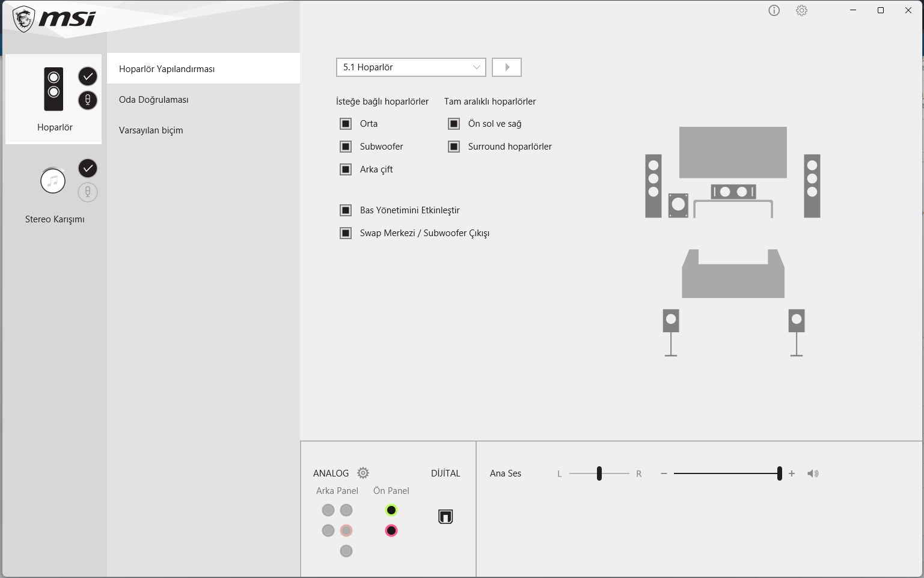This screenshot has height=578, width=924.
Task: Click the İsteğe bağlı hoparlörler heading
Action: pyautogui.click(x=382, y=102)
